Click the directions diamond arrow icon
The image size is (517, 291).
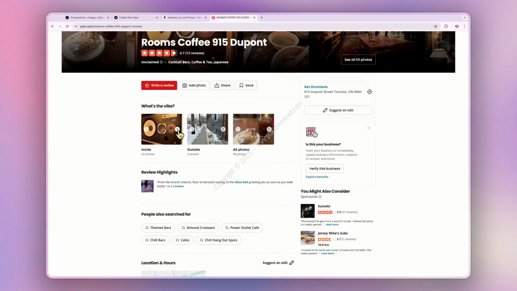pos(370,92)
